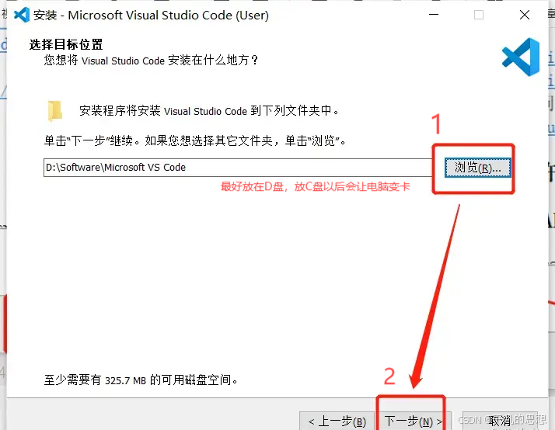Click the installer window title text

tap(151, 16)
